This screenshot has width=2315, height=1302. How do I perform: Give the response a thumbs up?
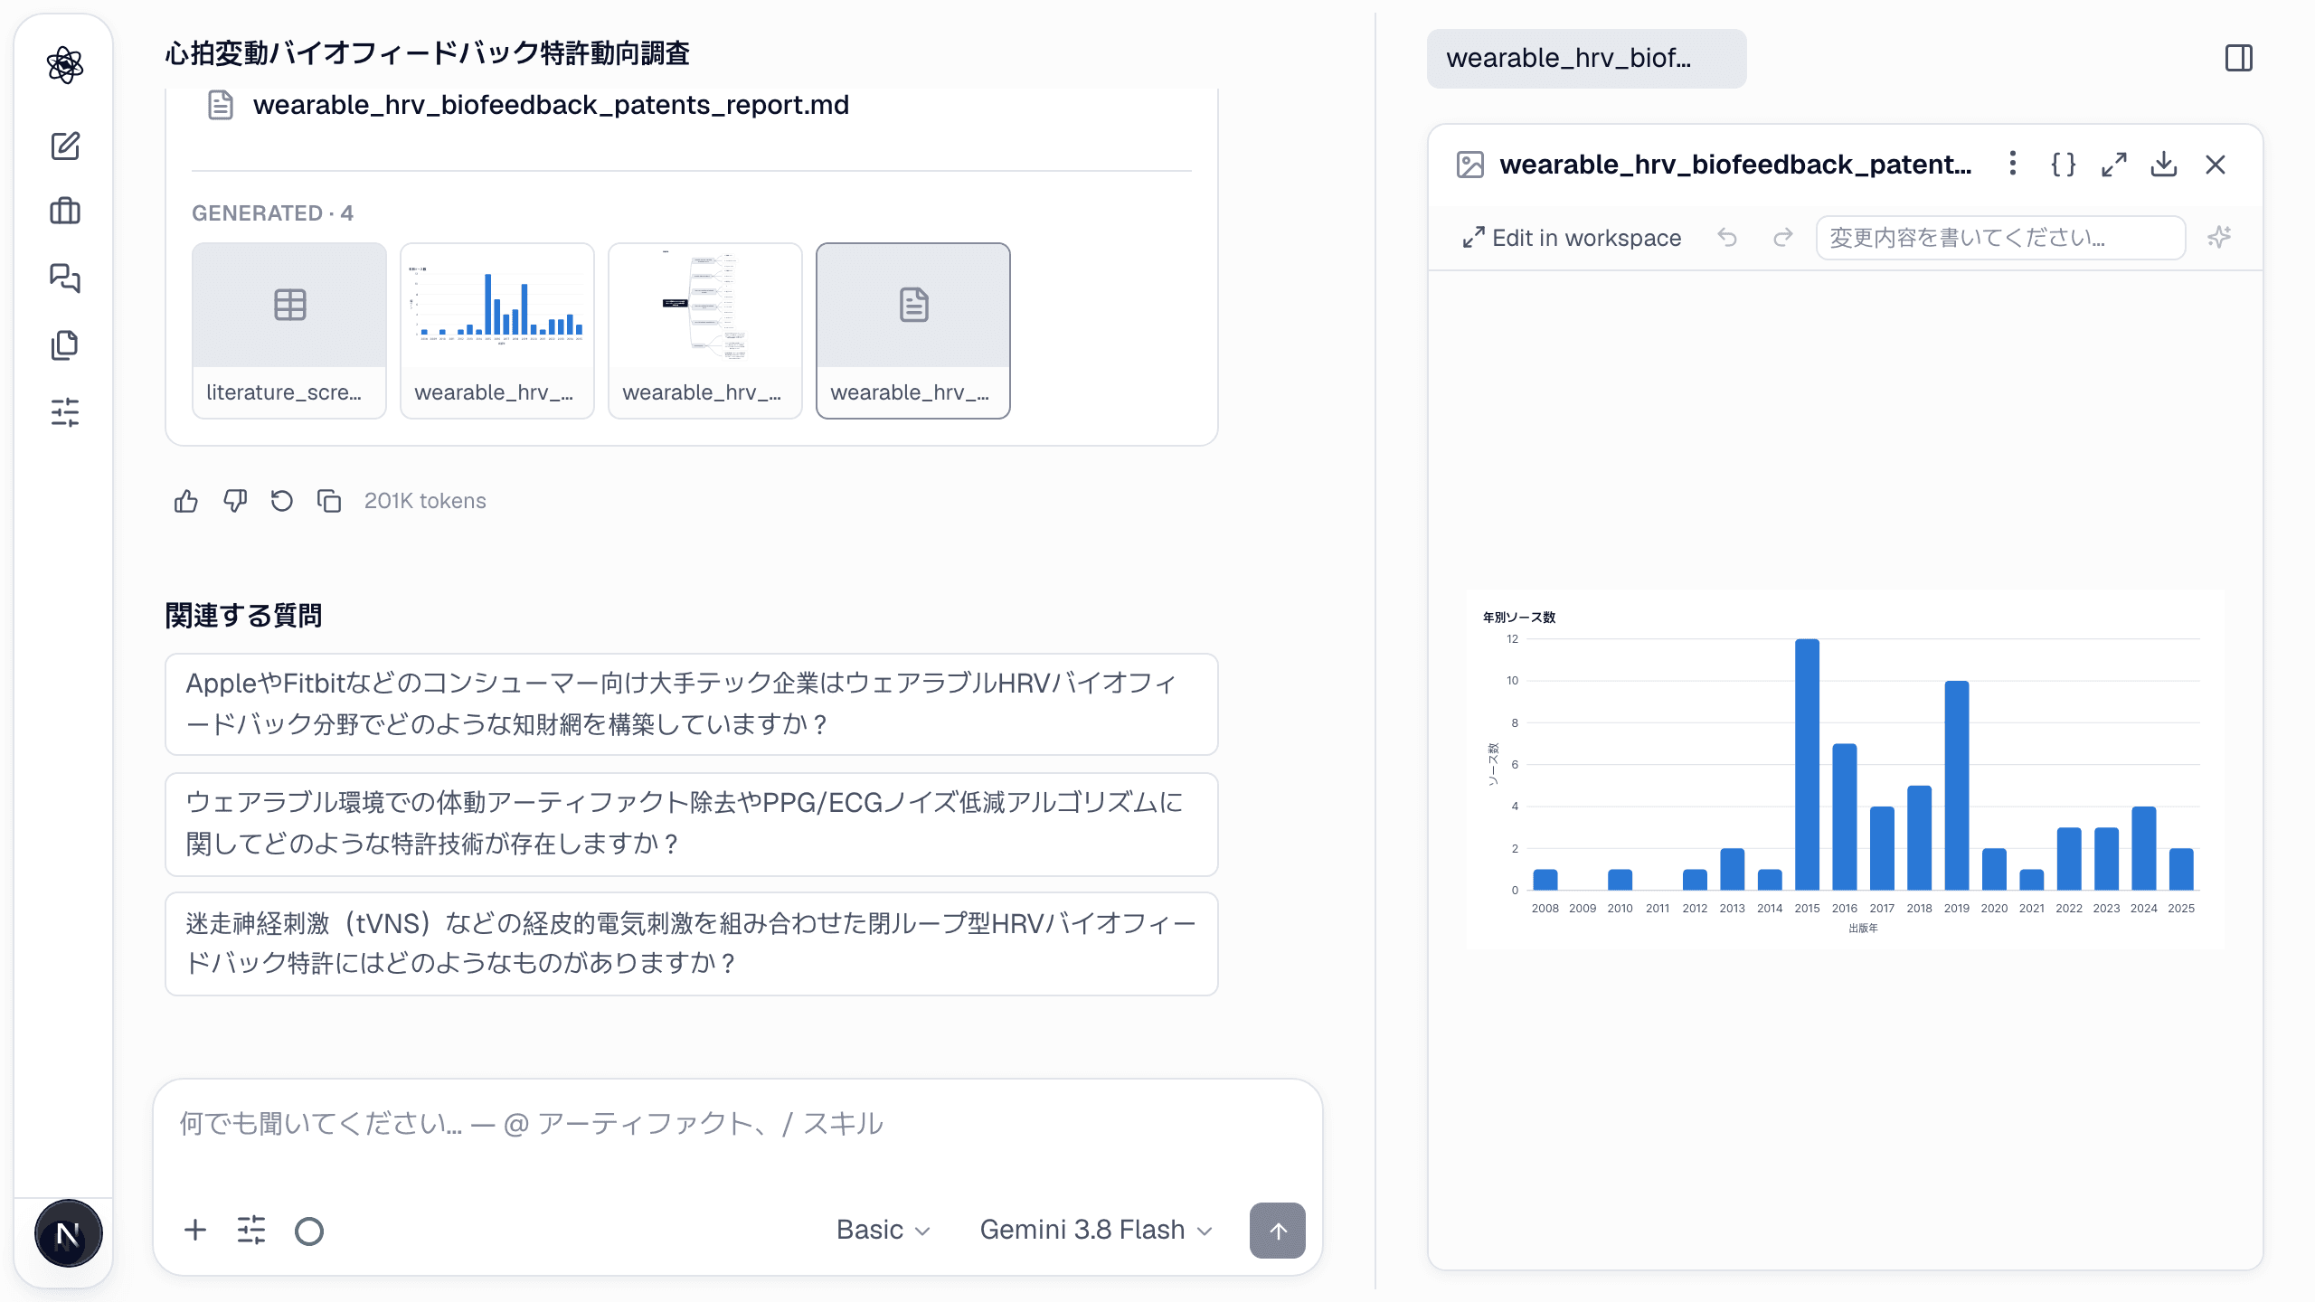click(186, 501)
